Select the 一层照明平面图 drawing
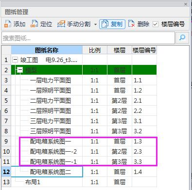Viewport: 192px width, 190px height. pos(51,91)
